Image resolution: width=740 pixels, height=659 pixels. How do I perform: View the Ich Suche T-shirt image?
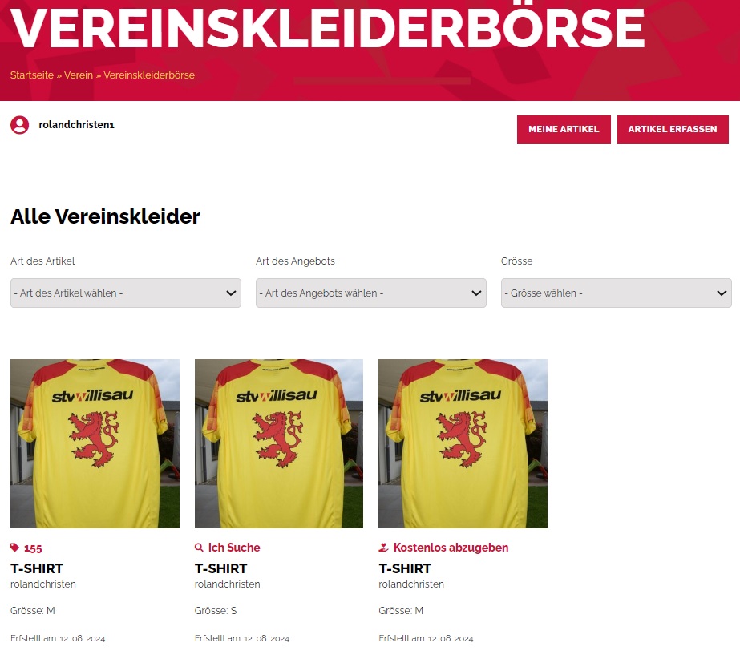click(x=279, y=443)
